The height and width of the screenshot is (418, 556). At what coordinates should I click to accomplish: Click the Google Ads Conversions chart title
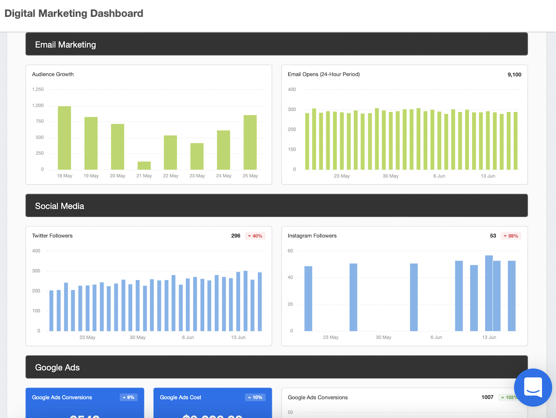318,397
